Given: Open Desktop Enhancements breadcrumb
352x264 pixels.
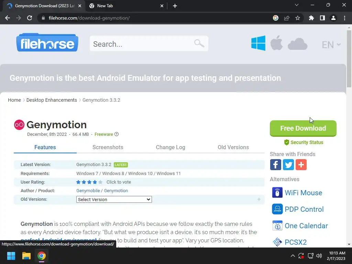Looking at the screenshot, I should pyautogui.click(x=52, y=100).
